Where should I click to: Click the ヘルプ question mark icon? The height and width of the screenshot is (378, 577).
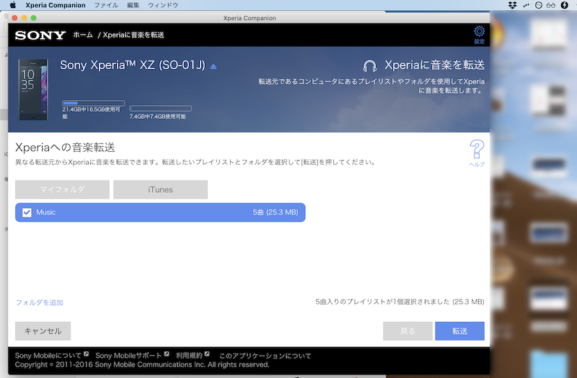(x=477, y=150)
